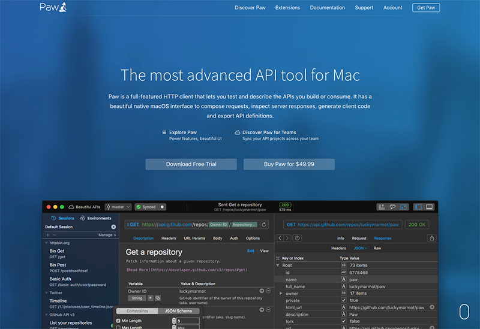480x329 pixels.
Task: Open the Description tab
Action: point(143,238)
